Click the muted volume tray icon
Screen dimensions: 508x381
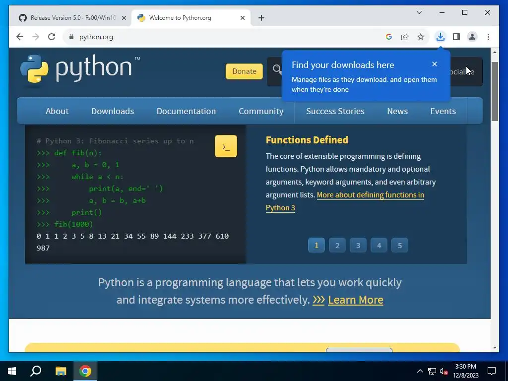click(444, 371)
